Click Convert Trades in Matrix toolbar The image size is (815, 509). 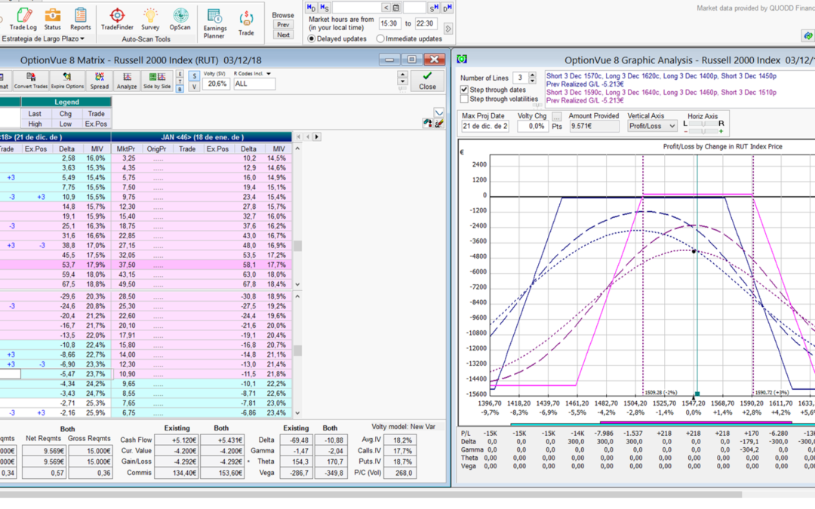coord(31,81)
